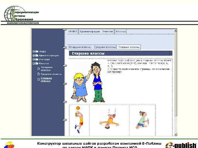Expand the Администрация tree node
The width and height of the screenshot is (198, 148).
click(x=34, y=55)
